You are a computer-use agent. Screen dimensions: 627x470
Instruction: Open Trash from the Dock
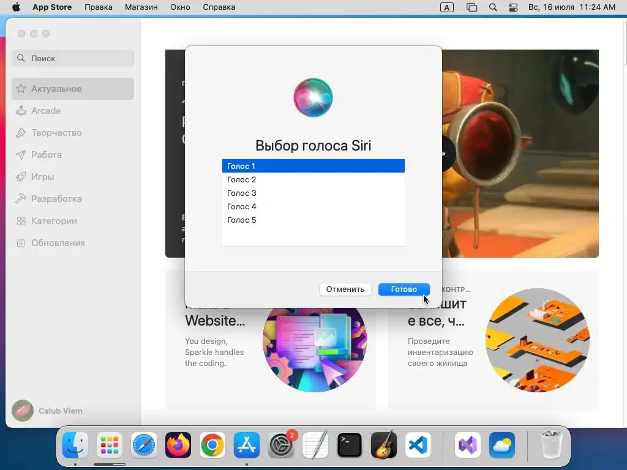coord(552,445)
